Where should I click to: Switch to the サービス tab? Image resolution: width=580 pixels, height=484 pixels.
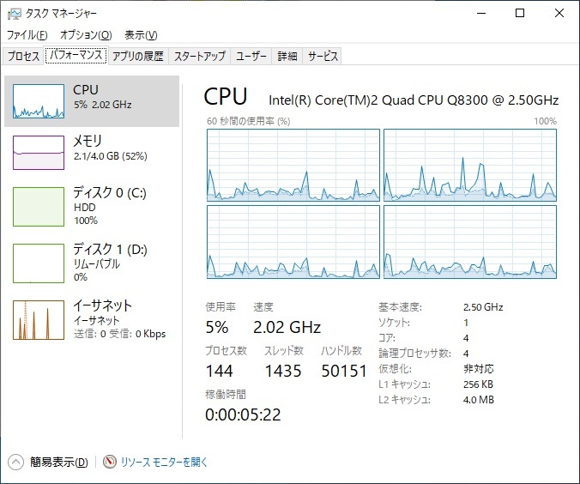[x=323, y=57]
